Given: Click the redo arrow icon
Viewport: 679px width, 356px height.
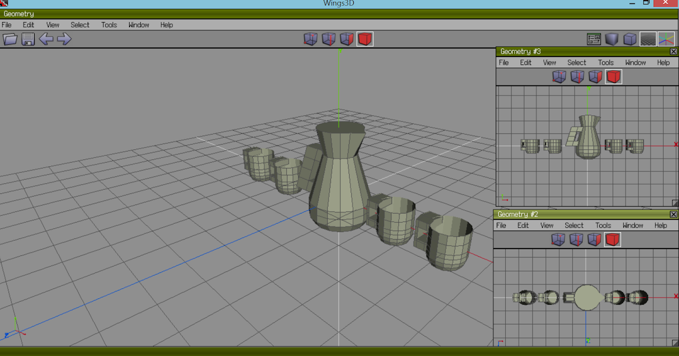Looking at the screenshot, I should coord(62,39).
